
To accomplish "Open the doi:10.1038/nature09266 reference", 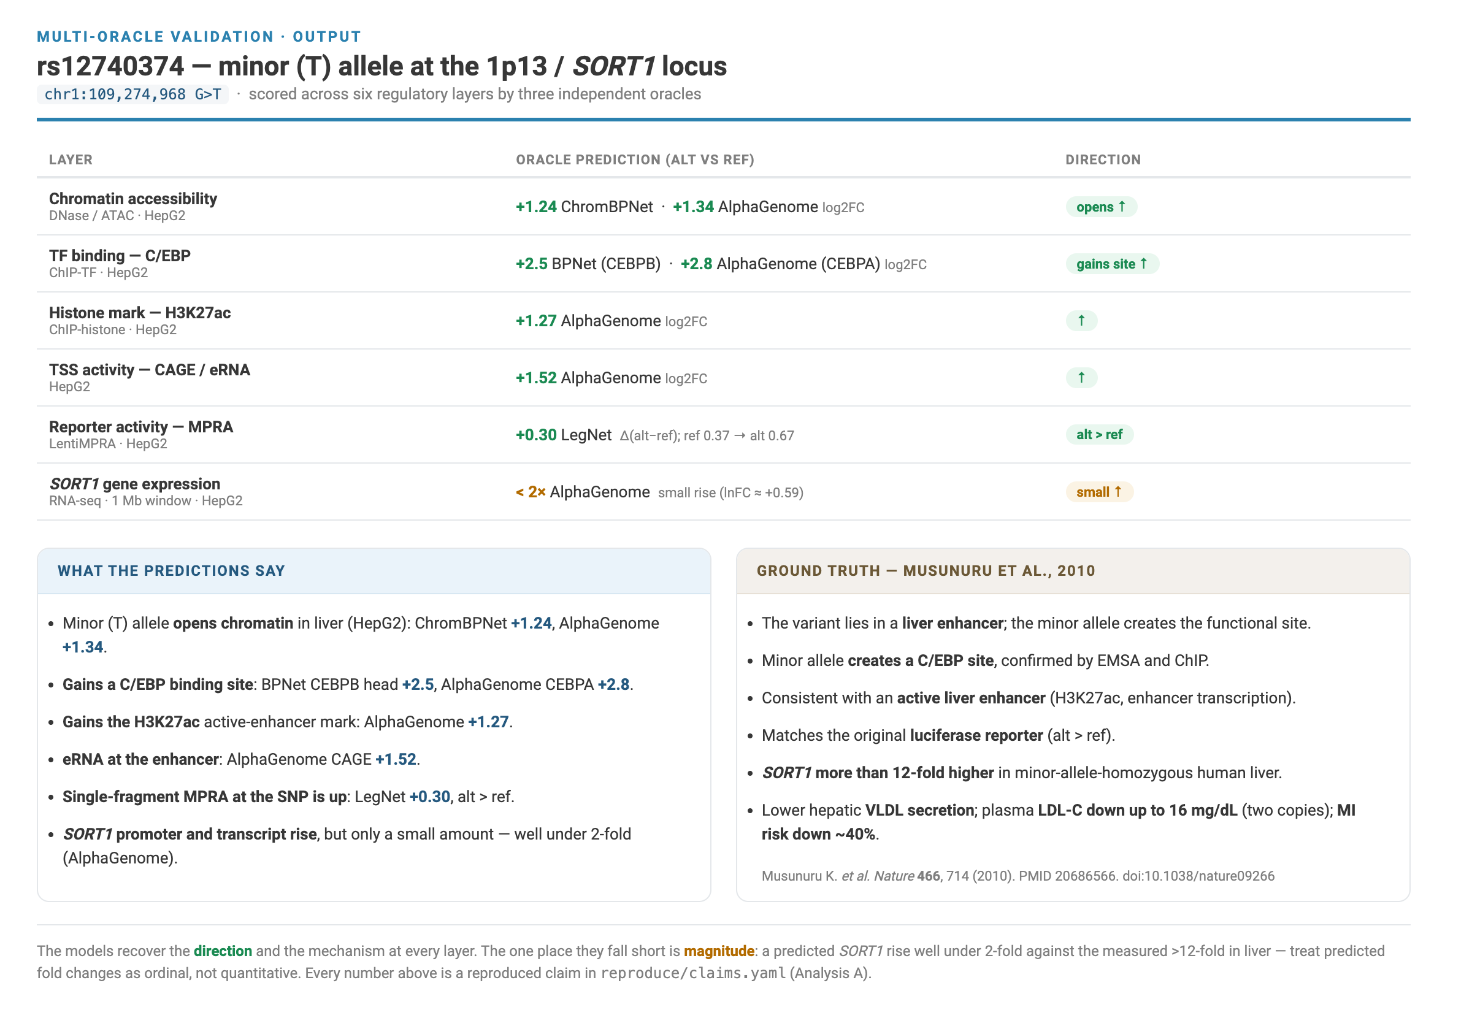I will [1198, 876].
